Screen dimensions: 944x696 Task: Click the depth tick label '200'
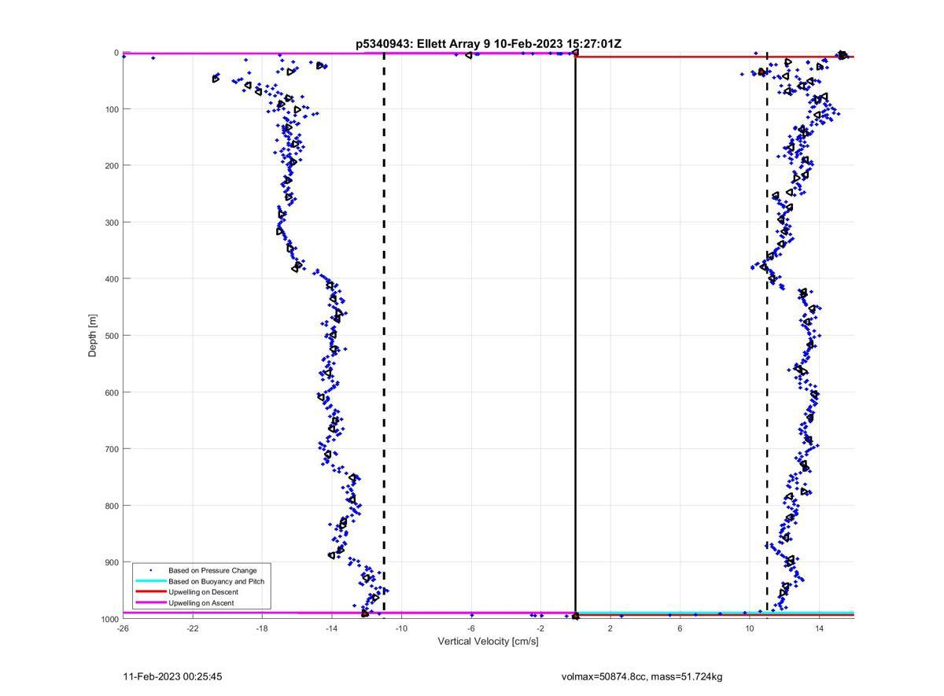point(112,166)
